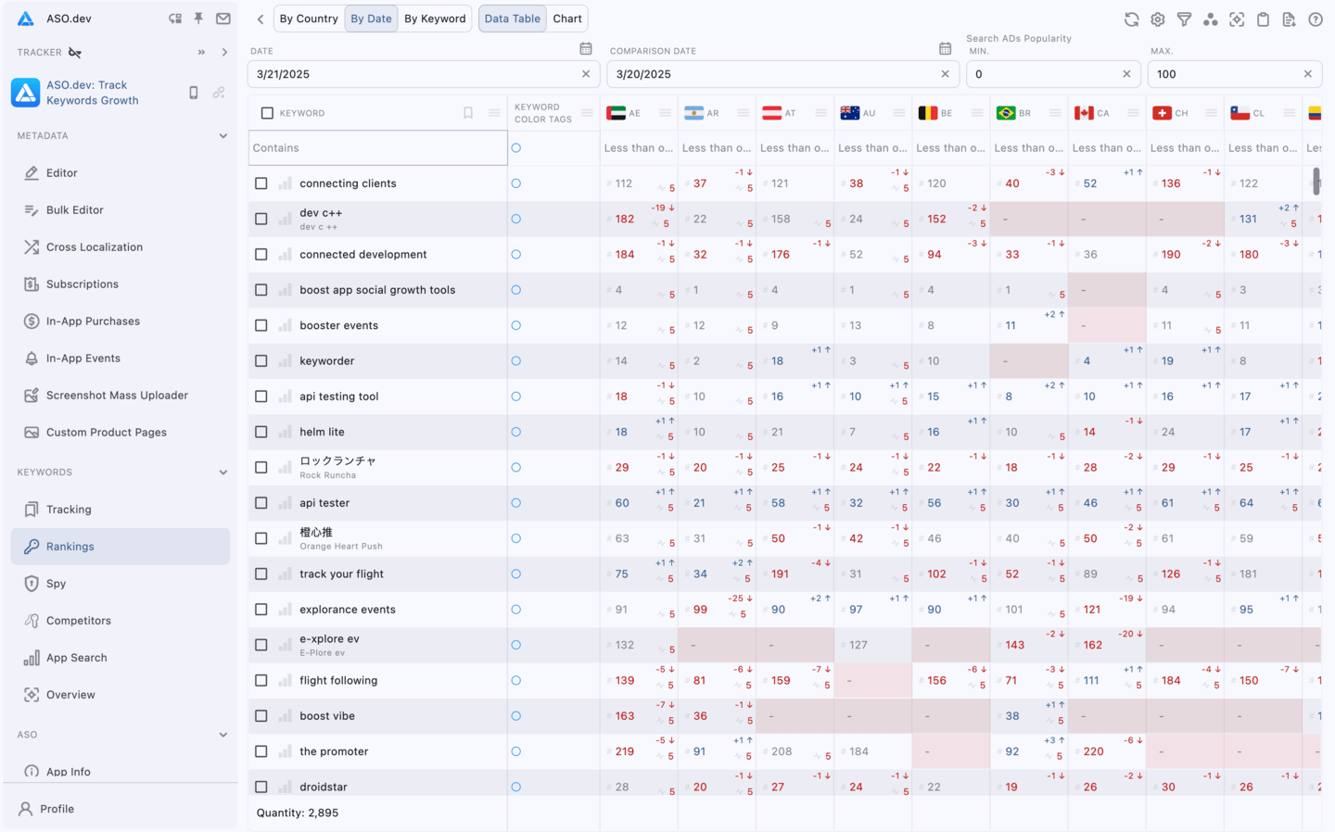This screenshot has height=832, width=1335.
Task: Switch to the Chart view tab
Action: pyautogui.click(x=567, y=19)
